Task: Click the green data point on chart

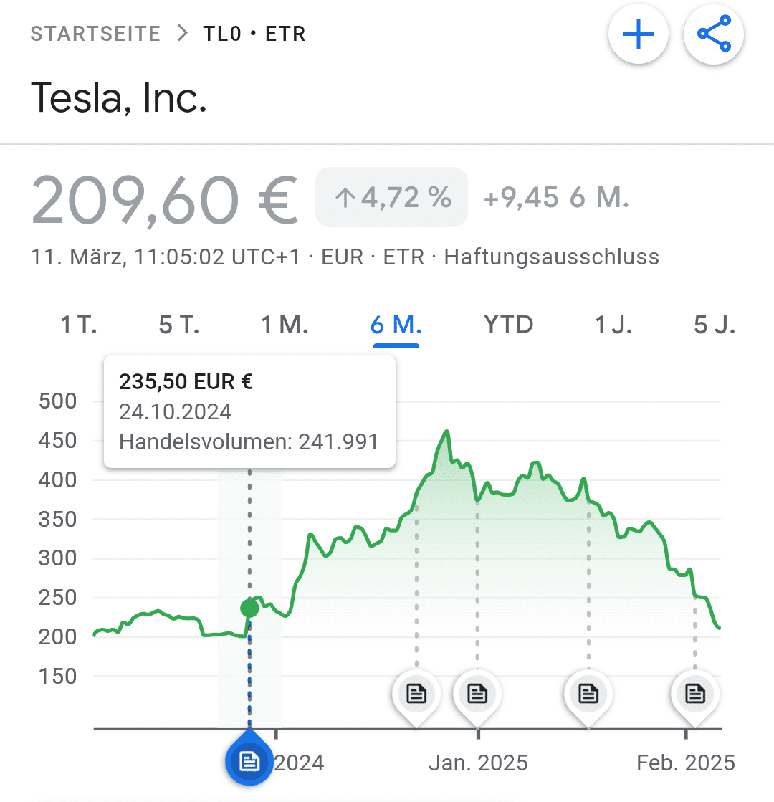Action: [x=249, y=608]
